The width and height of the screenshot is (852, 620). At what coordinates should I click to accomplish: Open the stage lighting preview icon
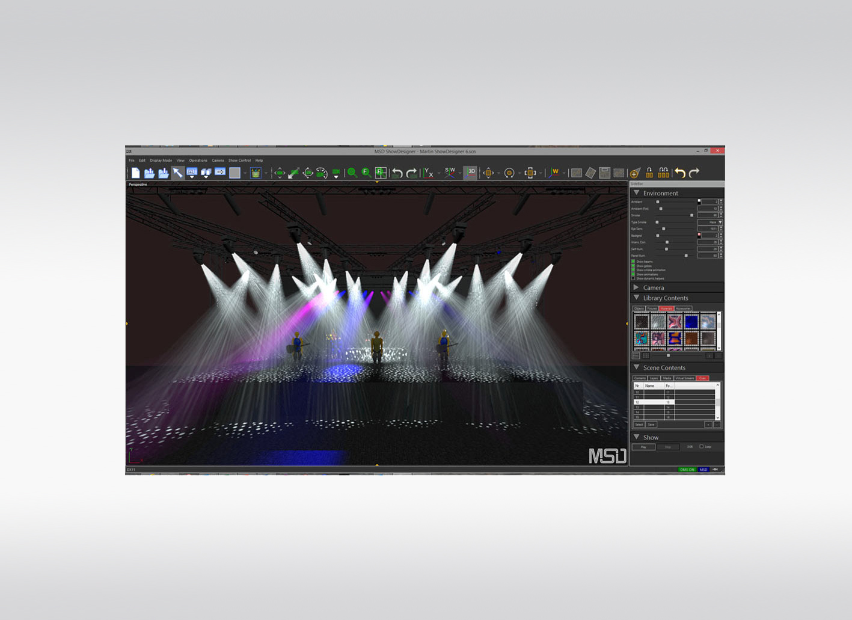click(256, 173)
